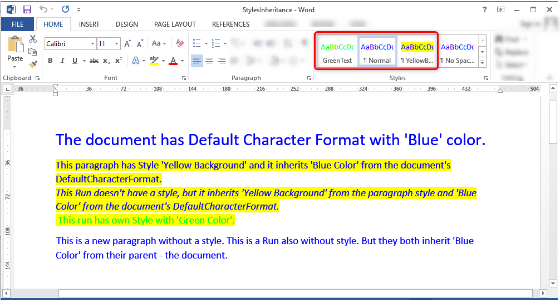Select the Format Painter brush
Image resolution: width=560 pixels, height=303 pixels.
[x=33, y=64]
